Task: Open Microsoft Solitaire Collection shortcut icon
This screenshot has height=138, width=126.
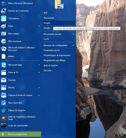Action: tap(4, 49)
